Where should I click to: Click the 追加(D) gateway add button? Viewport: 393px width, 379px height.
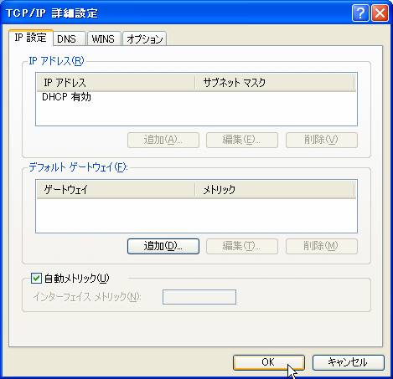point(163,246)
